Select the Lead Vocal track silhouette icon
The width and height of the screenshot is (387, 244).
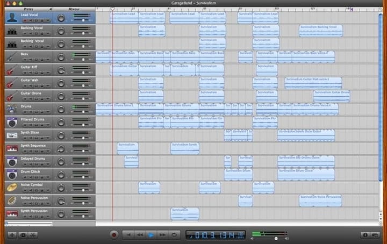[12, 18]
